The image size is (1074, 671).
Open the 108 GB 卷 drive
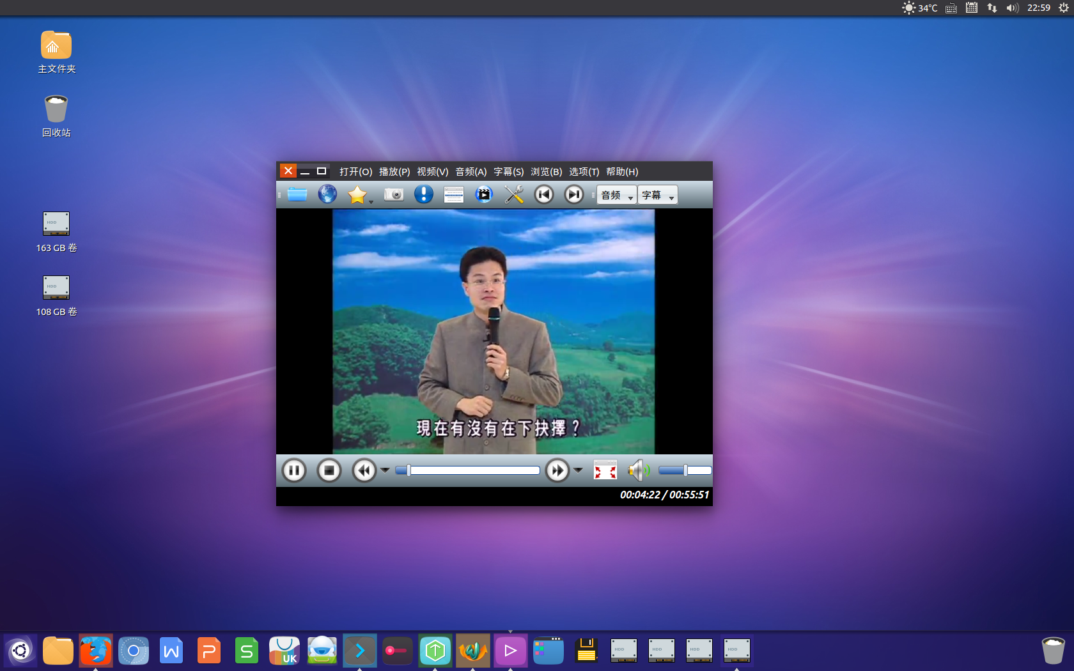click(56, 295)
